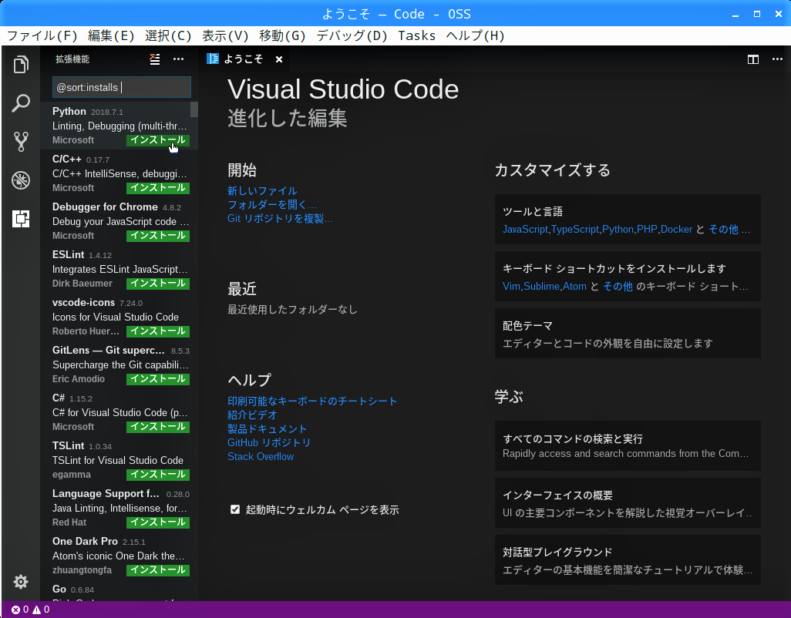Open すべてのコマンドの検索と実行 card
Viewport: 791px width, 618px height.
tap(628, 446)
